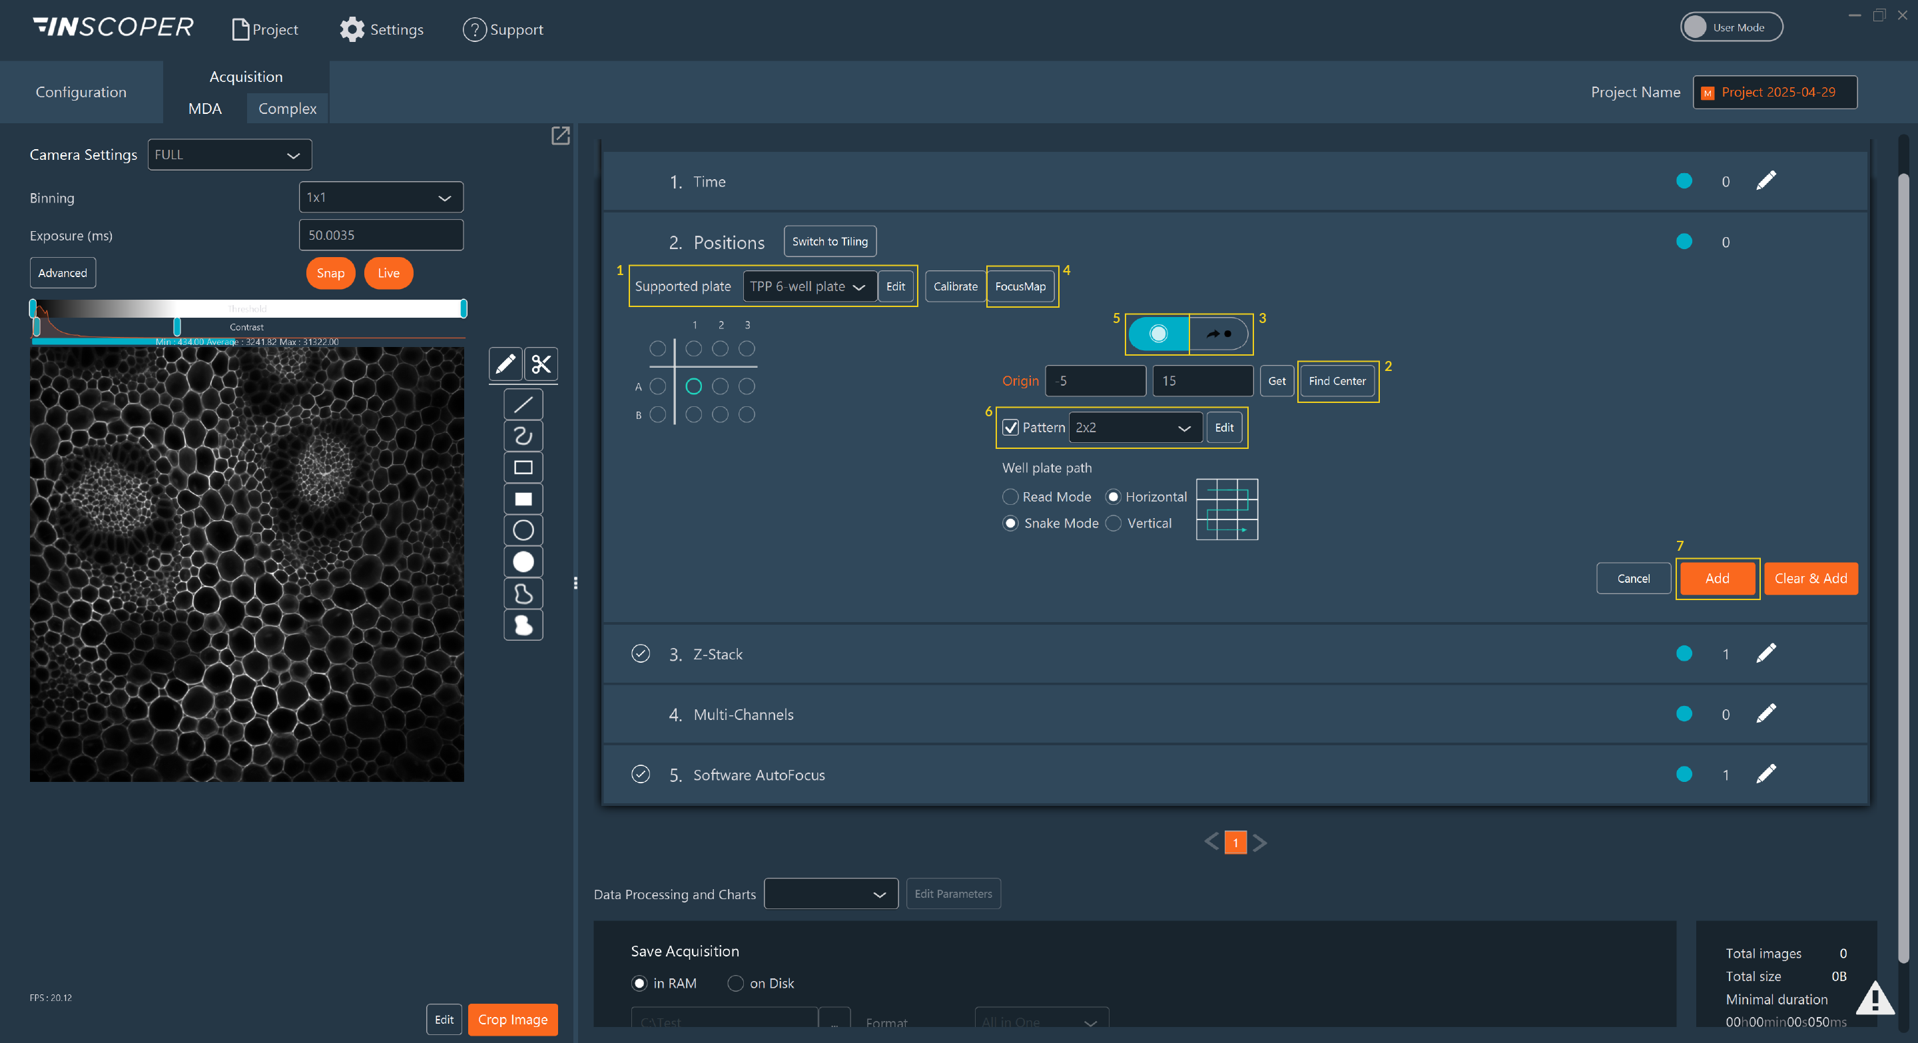Click the Contrast slider handle

point(176,327)
